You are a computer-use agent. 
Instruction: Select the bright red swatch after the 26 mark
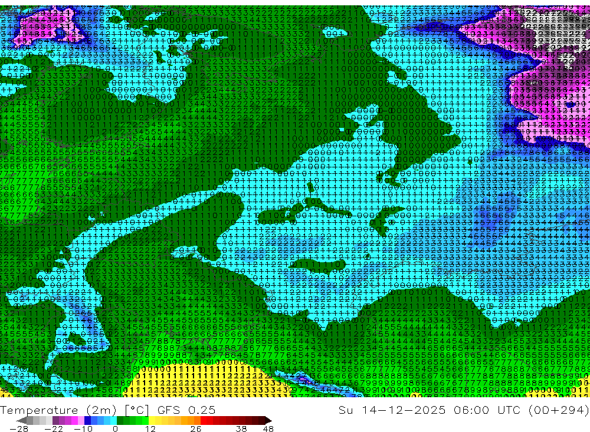[x=204, y=420]
